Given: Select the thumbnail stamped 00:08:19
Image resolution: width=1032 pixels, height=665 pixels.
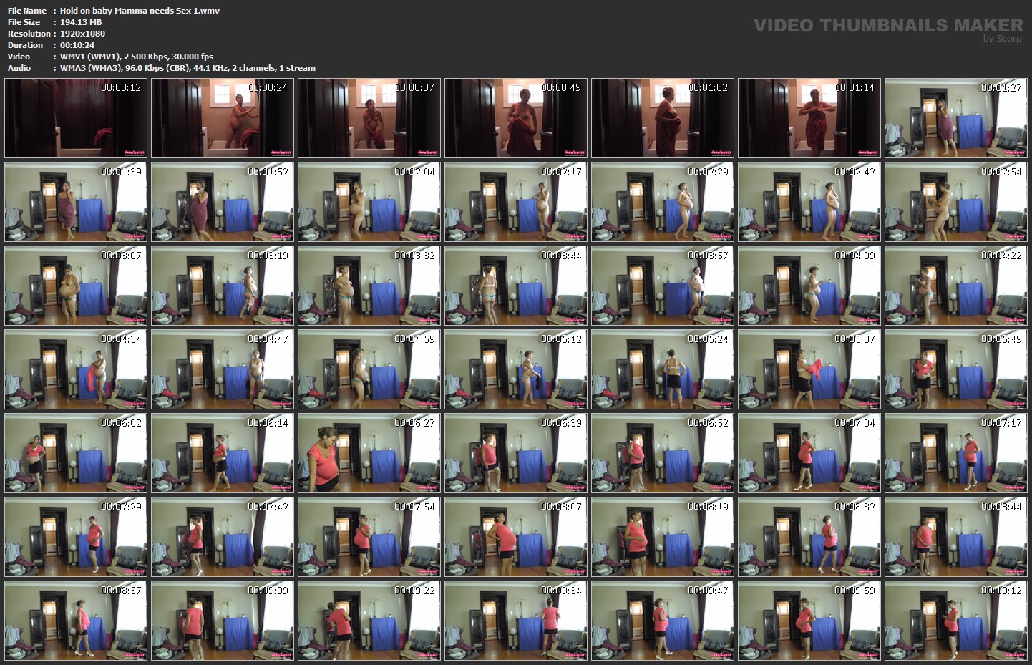Looking at the screenshot, I should click(663, 537).
